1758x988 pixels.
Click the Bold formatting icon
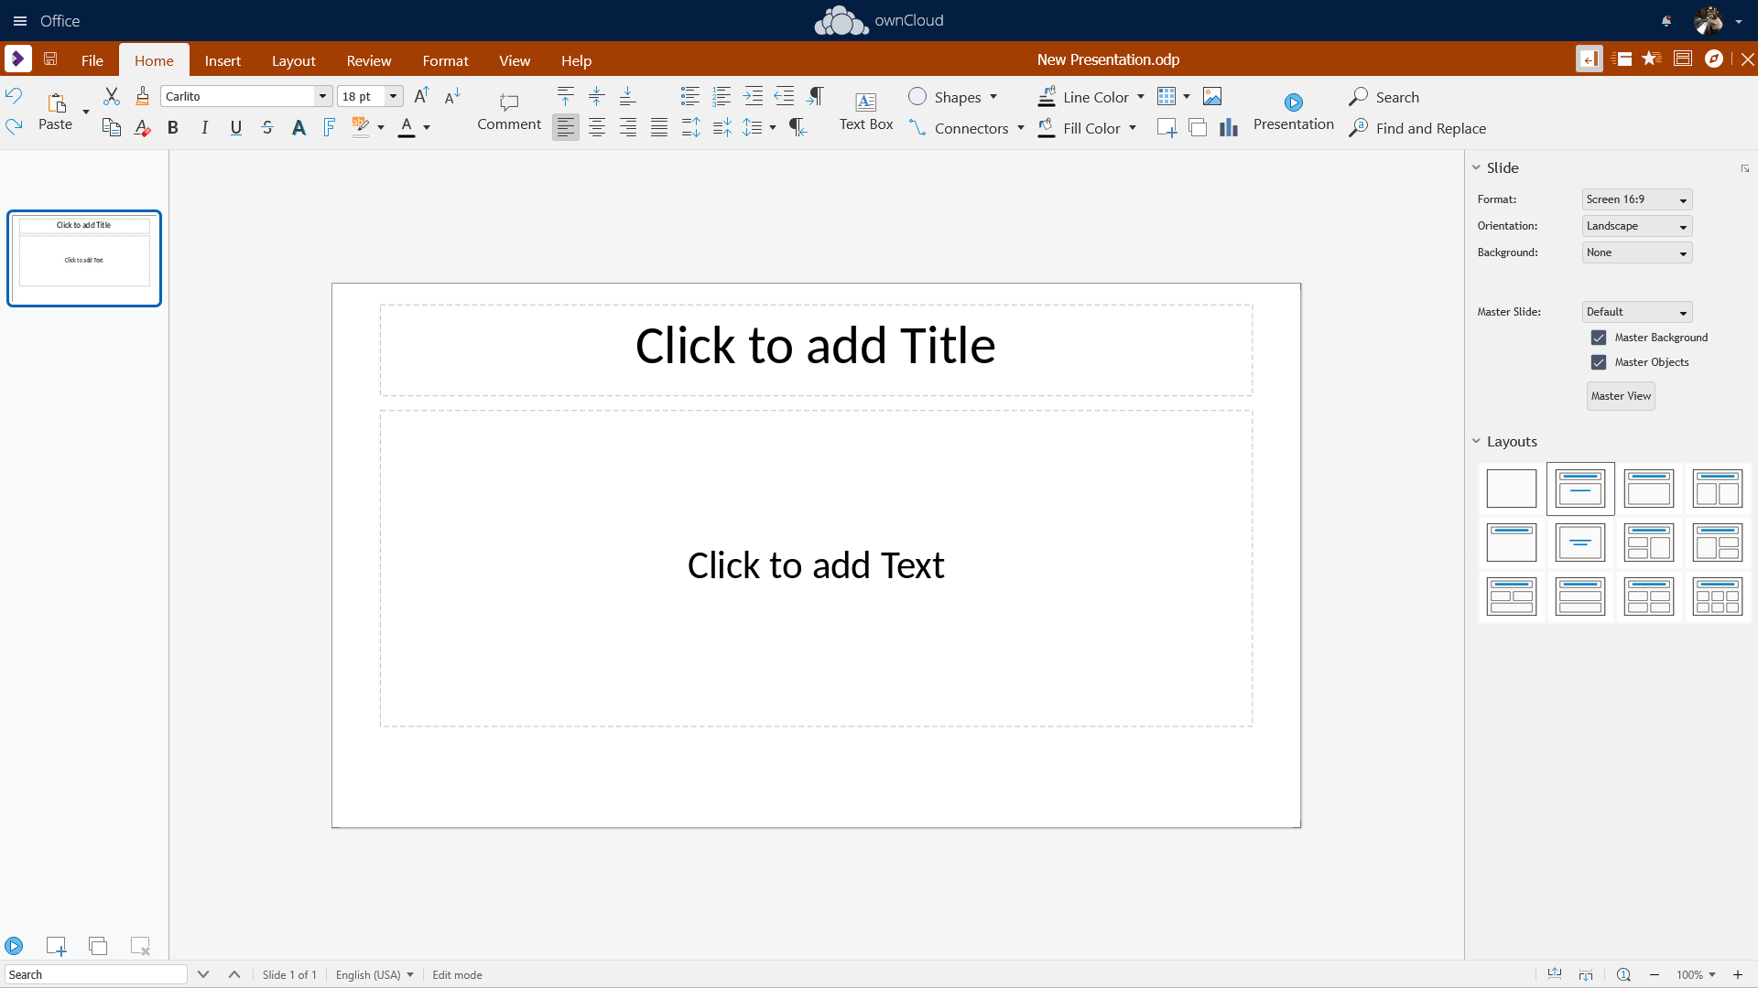[x=172, y=128]
